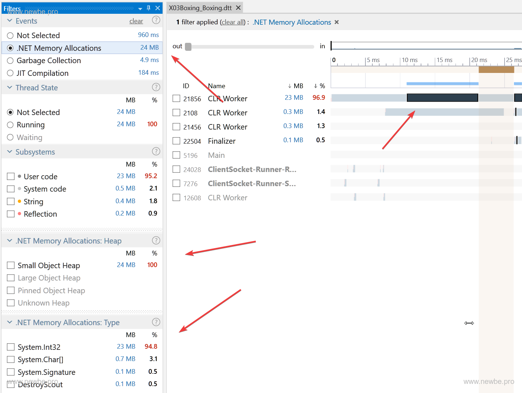Open the Filters panel options dropdown arrow
522x393 pixels.
point(140,8)
